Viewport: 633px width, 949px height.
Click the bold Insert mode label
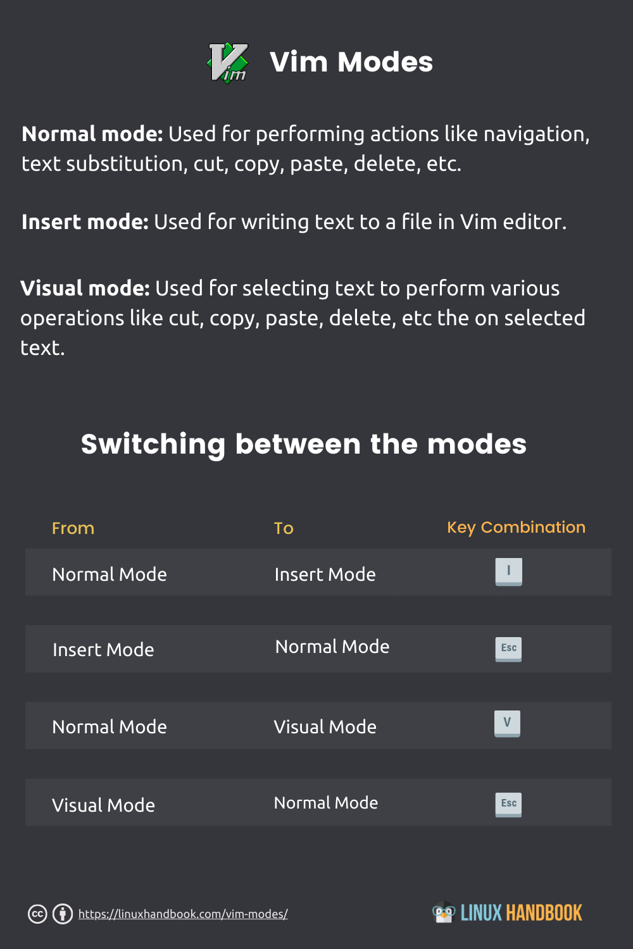[x=85, y=222]
